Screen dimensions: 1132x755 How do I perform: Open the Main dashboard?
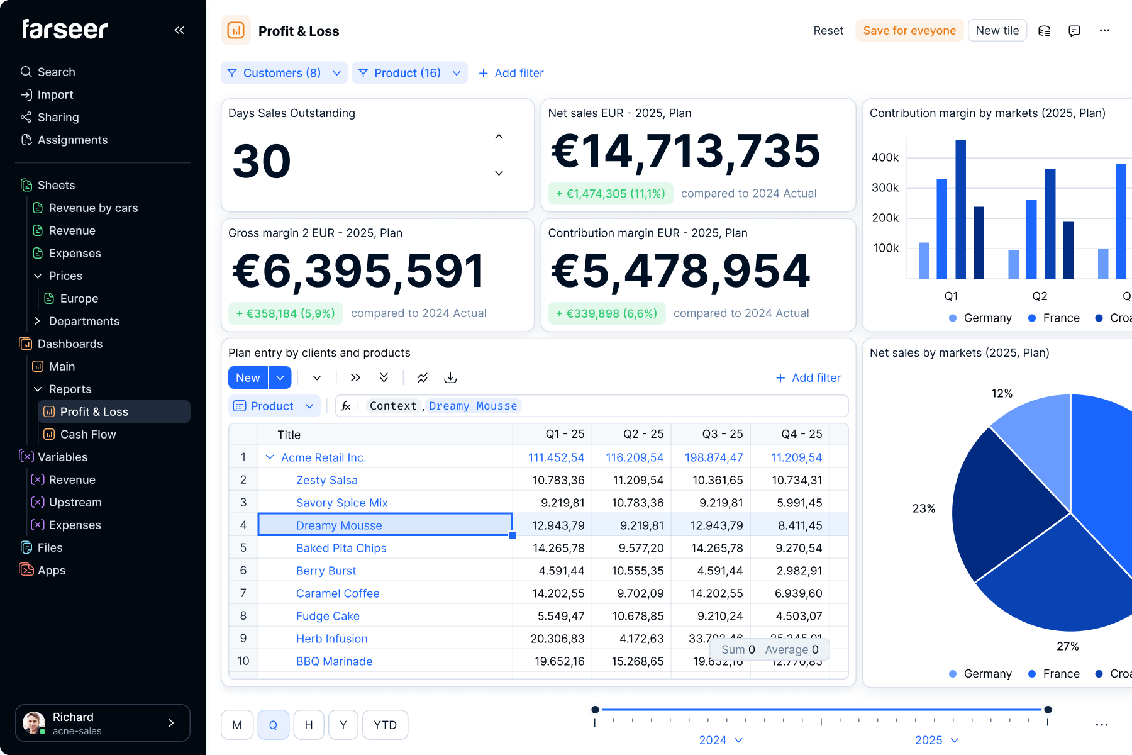60,366
